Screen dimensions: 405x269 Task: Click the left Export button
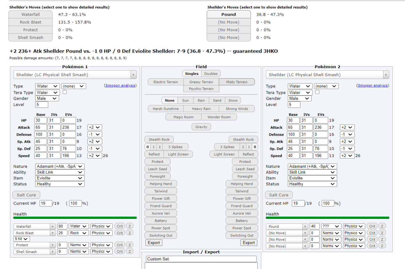pos(154,243)
